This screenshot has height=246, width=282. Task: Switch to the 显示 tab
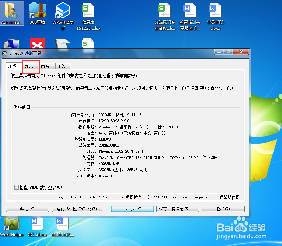pos(31,66)
